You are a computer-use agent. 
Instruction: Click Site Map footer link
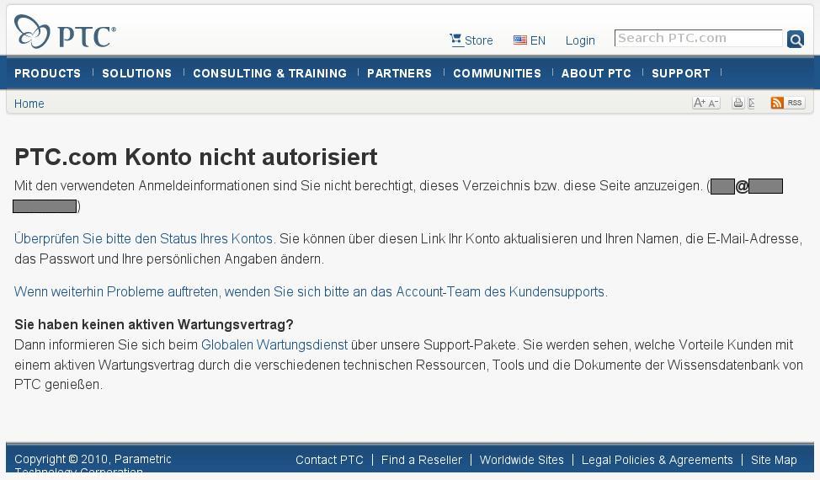(x=774, y=460)
